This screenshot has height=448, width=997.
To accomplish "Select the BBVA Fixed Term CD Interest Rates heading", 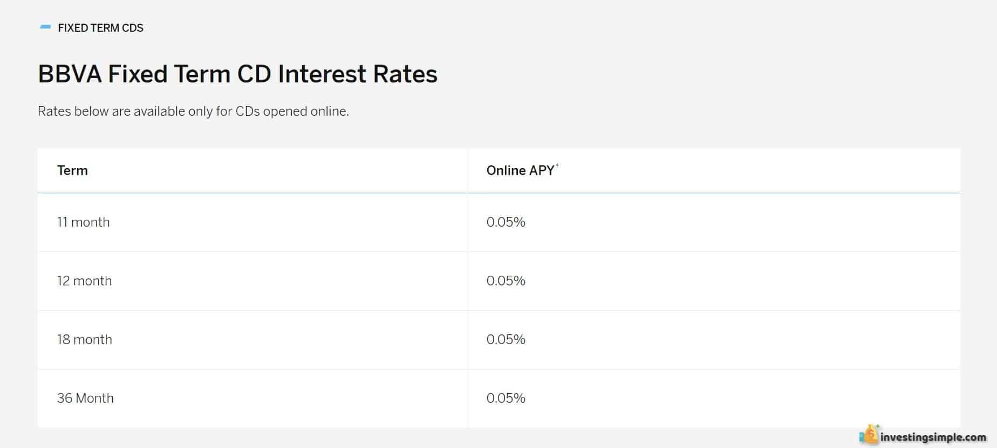I will pos(237,74).
